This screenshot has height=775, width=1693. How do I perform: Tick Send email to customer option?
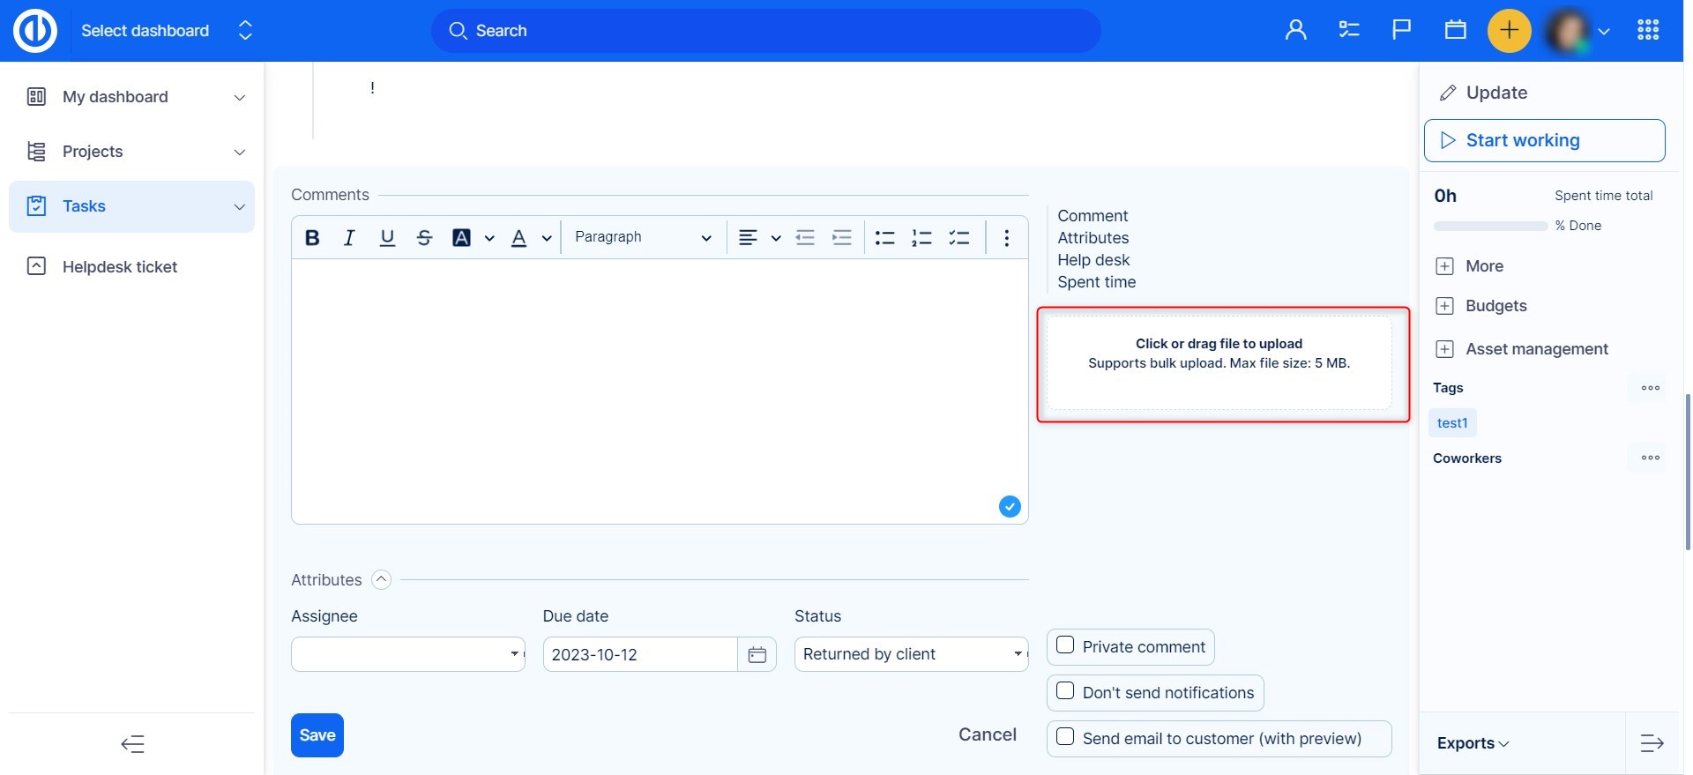point(1065,737)
